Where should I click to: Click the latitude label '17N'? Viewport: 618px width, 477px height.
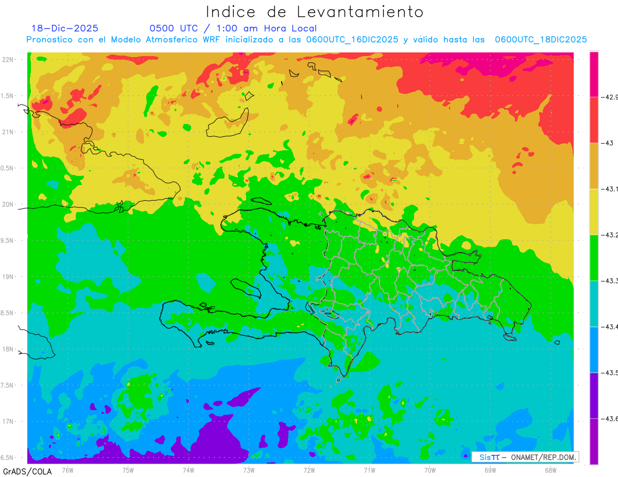tap(9, 421)
